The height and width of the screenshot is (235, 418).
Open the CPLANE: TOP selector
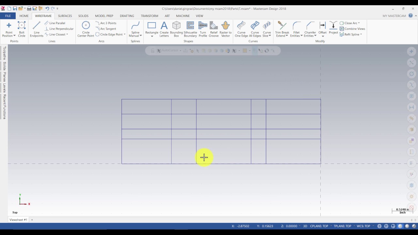319,226
